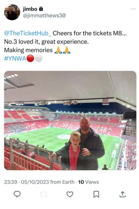139x209 pixels.
Task: Click the white circle emoji
Action: click(39, 59)
